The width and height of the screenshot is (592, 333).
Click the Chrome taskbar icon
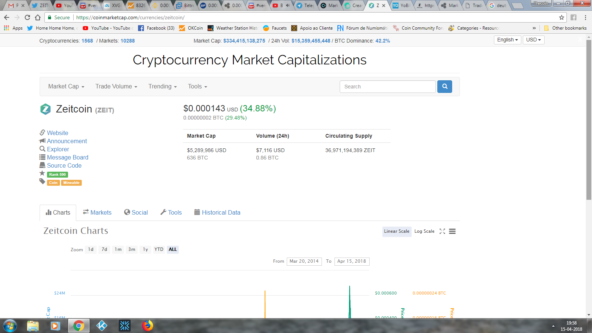[x=79, y=326]
